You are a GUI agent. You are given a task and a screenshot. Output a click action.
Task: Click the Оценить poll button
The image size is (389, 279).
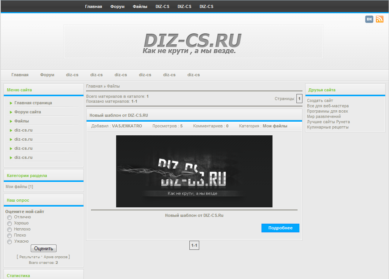click(44, 248)
